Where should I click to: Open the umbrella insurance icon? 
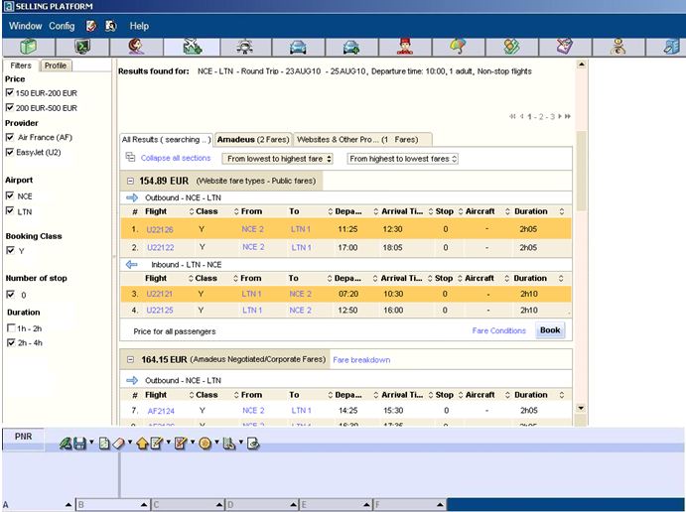[x=458, y=47]
